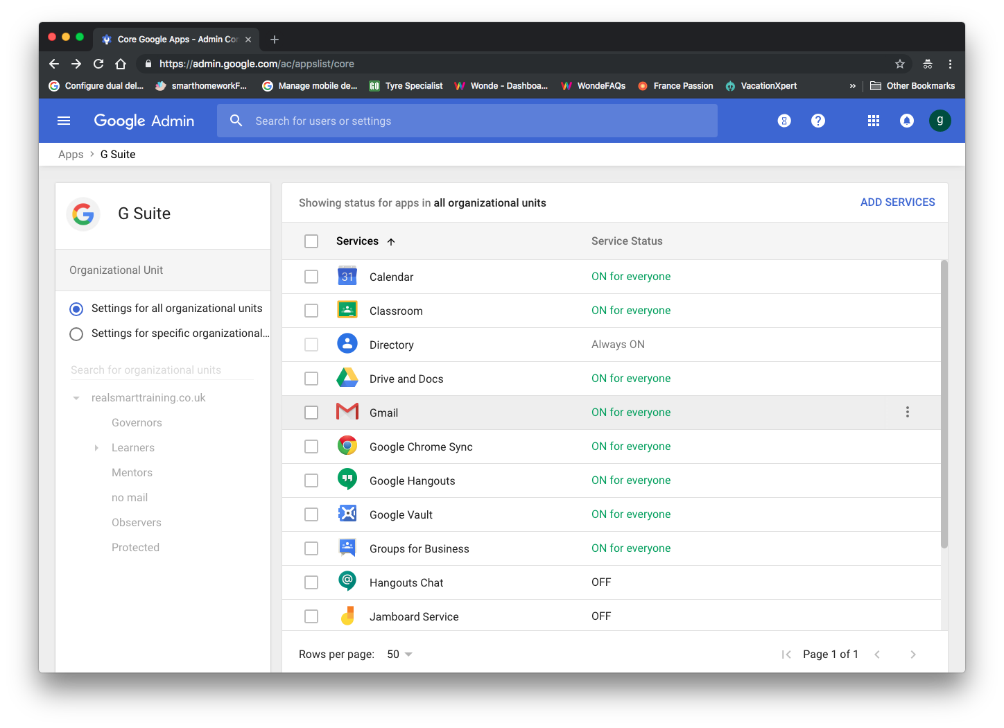Switch to the Core Google Apps tab

(x=177, y=40)
